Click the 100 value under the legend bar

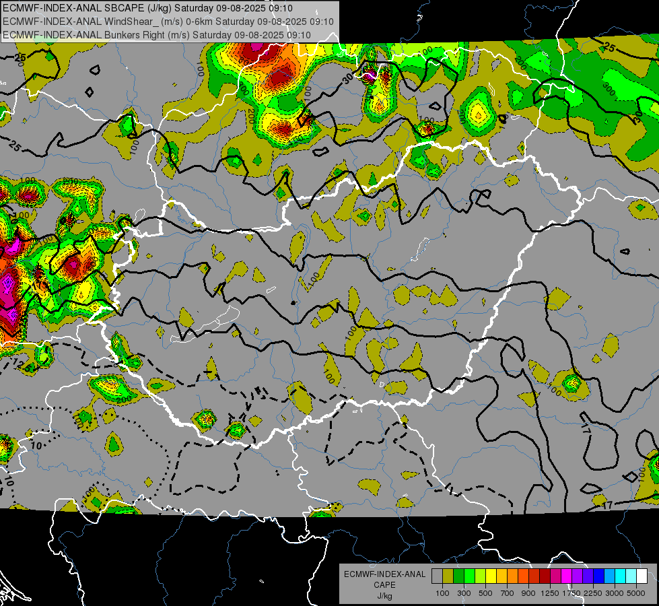click(442, 593)
